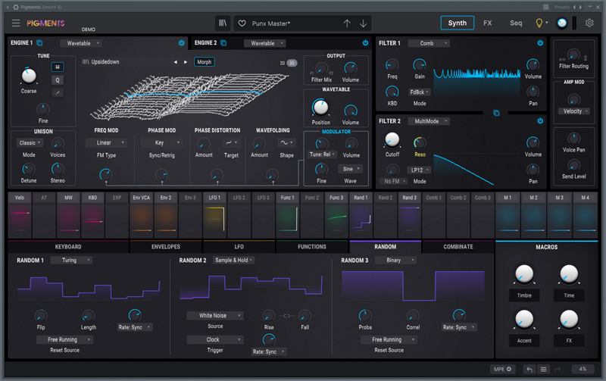
Task: Select the Rand 1 modulation source
Action: [361, 215]
